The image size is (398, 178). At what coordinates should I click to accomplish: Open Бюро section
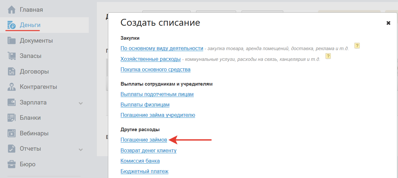pos(28,164)
